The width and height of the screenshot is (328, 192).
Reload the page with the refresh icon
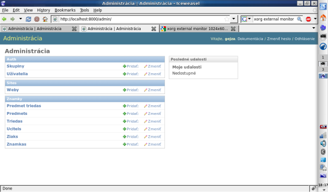pyautogui.click(x=29, y=19)
